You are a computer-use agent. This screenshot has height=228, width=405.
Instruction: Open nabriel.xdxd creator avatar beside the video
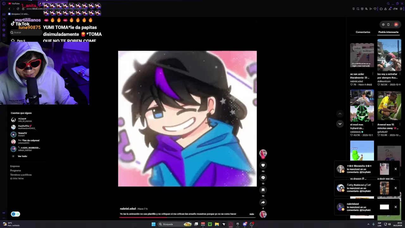(x=263, y=154)
